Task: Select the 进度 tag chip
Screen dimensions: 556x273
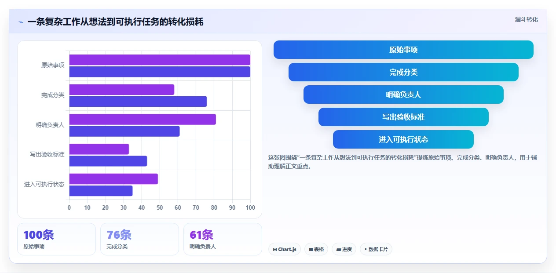Action: pyautogui.click(x=344, y=249)
